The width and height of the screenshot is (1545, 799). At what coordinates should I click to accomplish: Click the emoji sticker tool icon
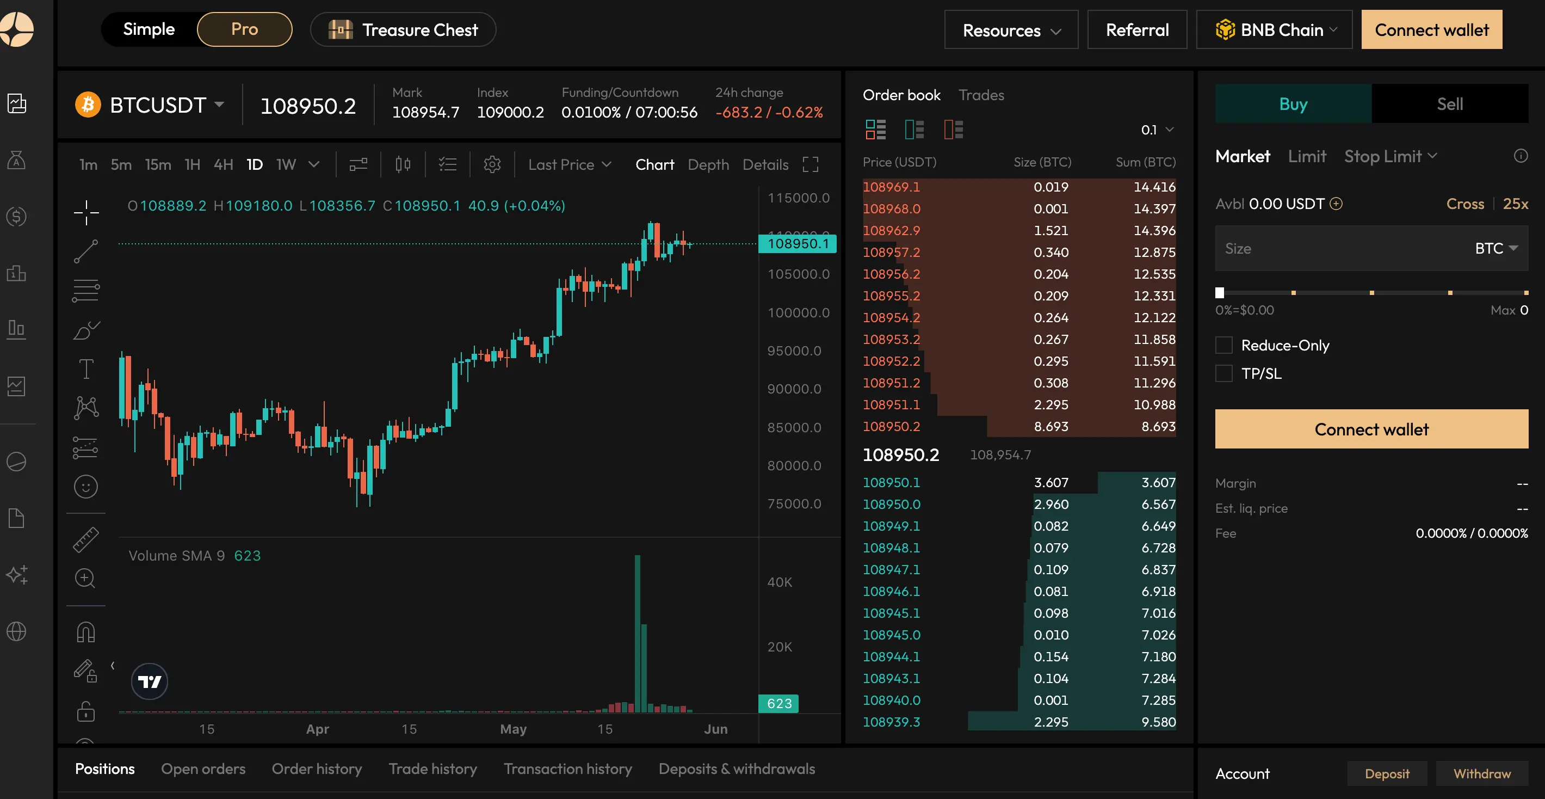pyautogui.click(x=86, y=487)
